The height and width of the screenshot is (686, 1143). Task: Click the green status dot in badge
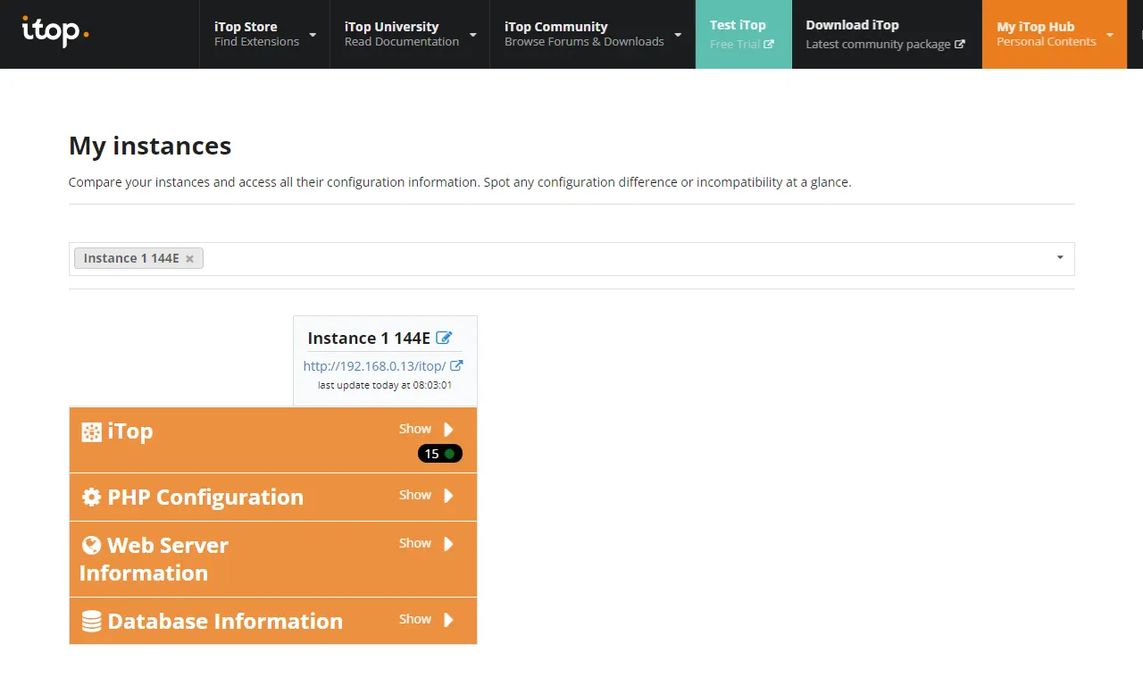[x=449, y=454]
